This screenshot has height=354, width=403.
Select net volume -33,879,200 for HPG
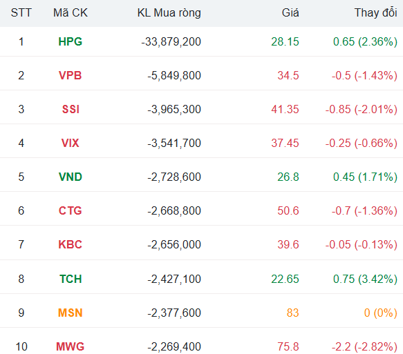(171, 41)
